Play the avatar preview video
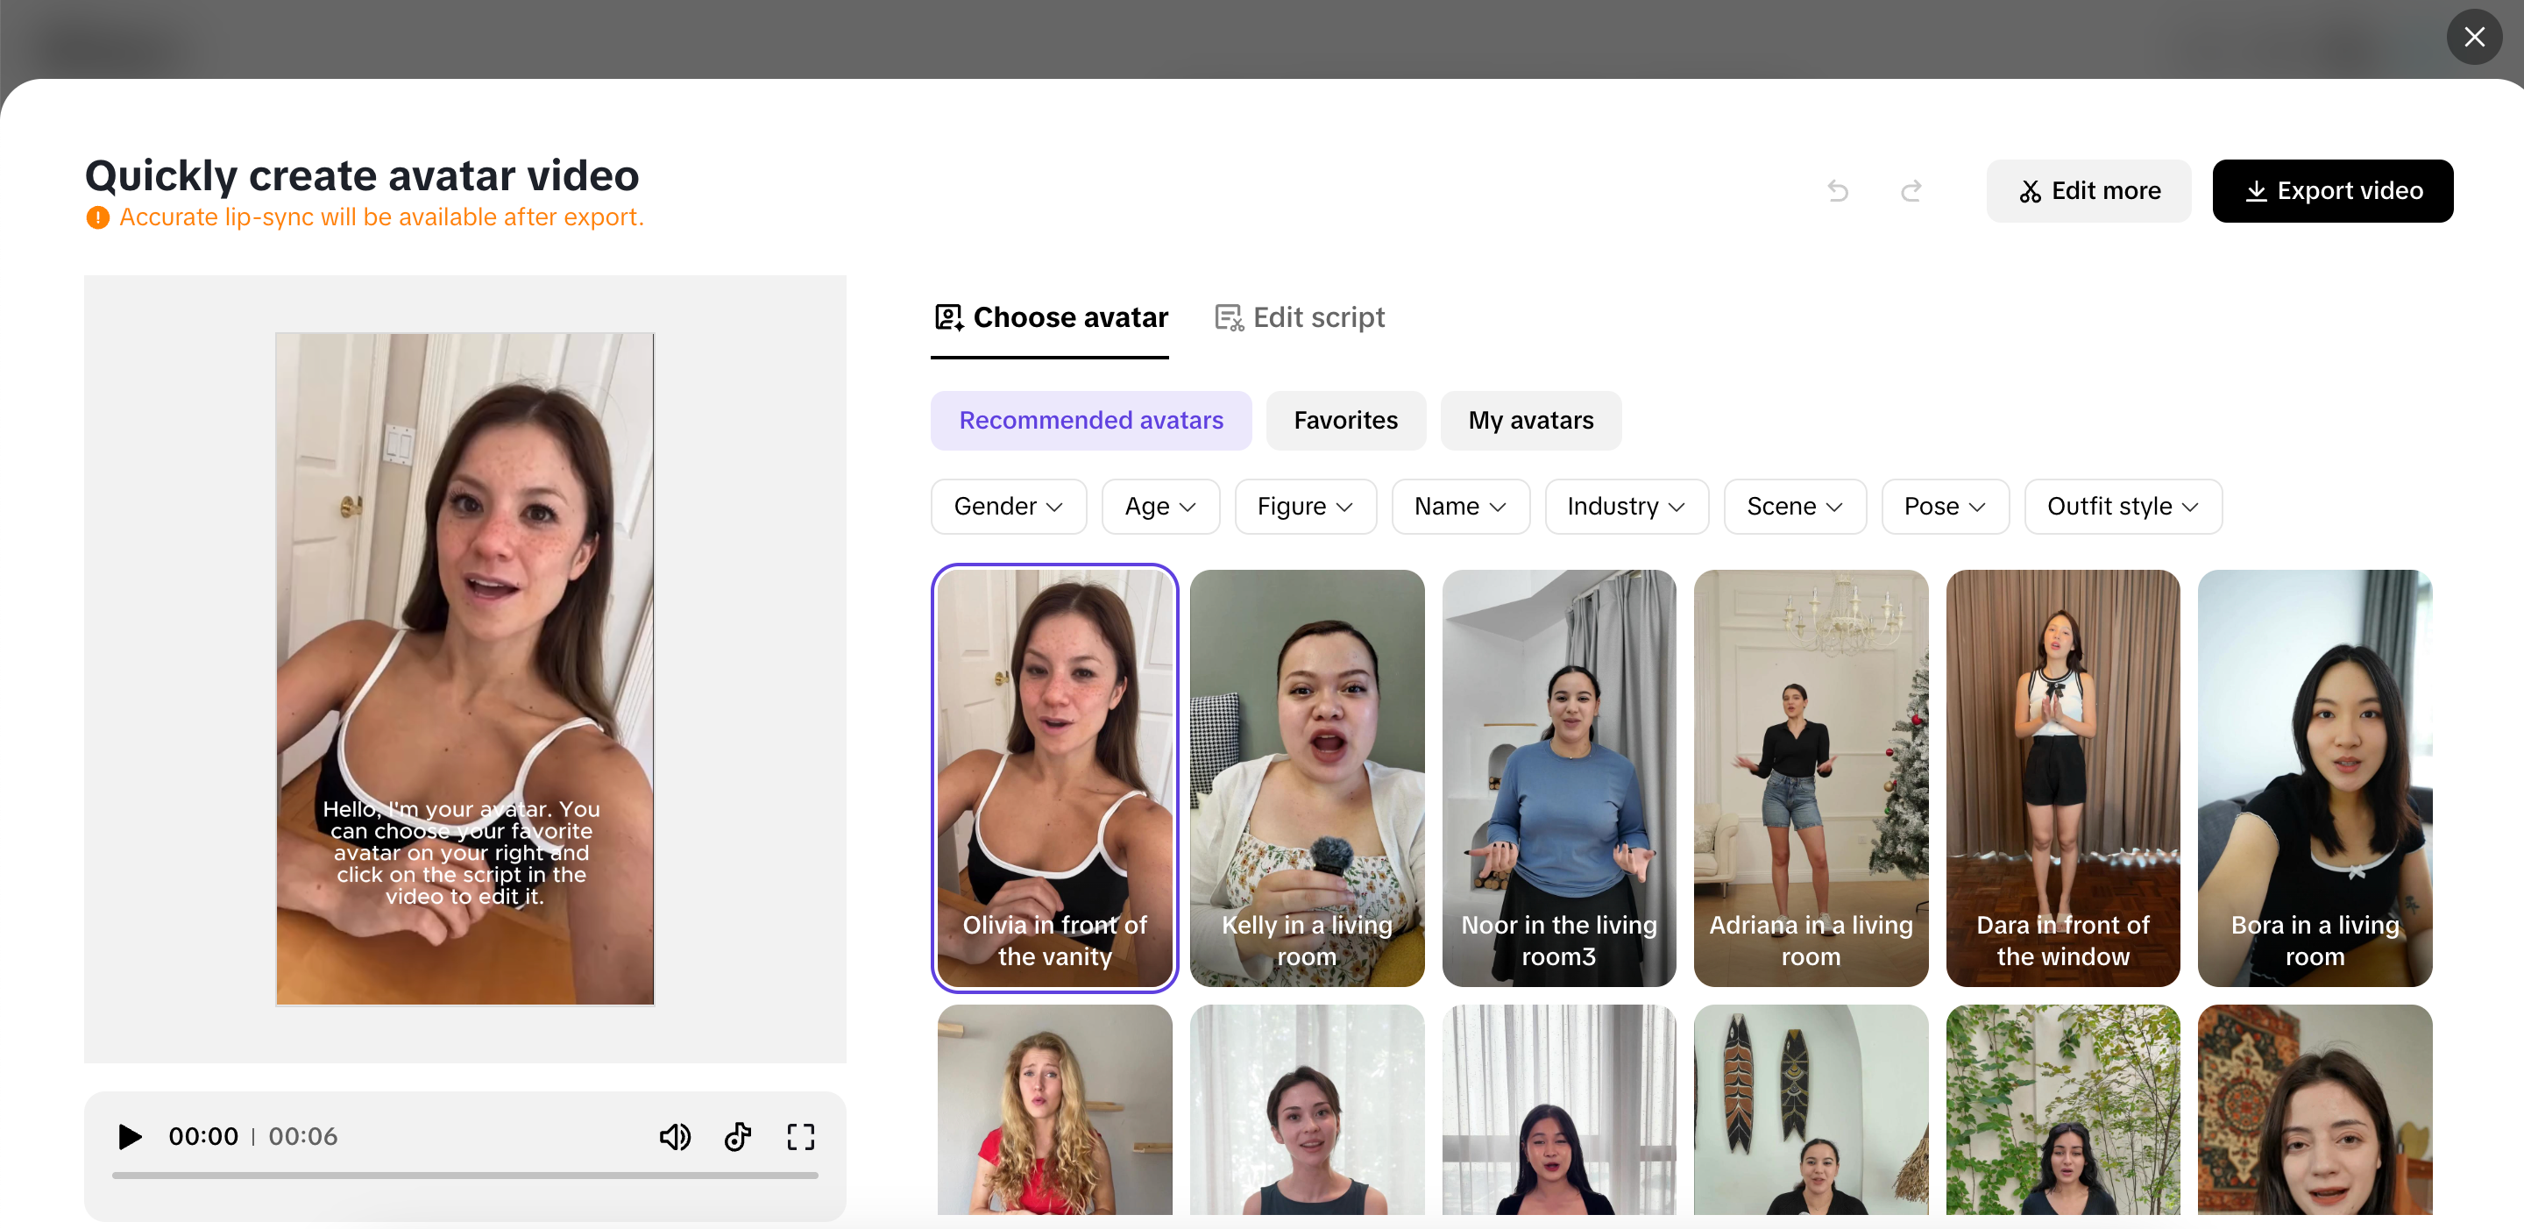 click(130, 1136)
